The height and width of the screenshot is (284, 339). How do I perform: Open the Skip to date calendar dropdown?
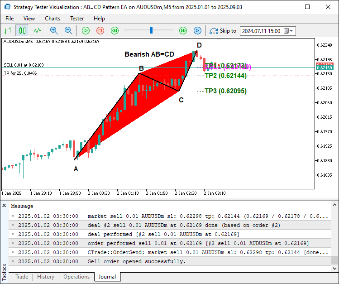click(289, 31)
